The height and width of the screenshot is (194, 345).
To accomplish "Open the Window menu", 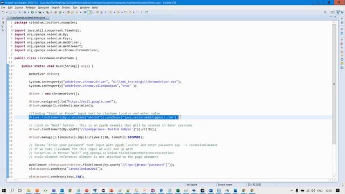I will coord(85,8).
